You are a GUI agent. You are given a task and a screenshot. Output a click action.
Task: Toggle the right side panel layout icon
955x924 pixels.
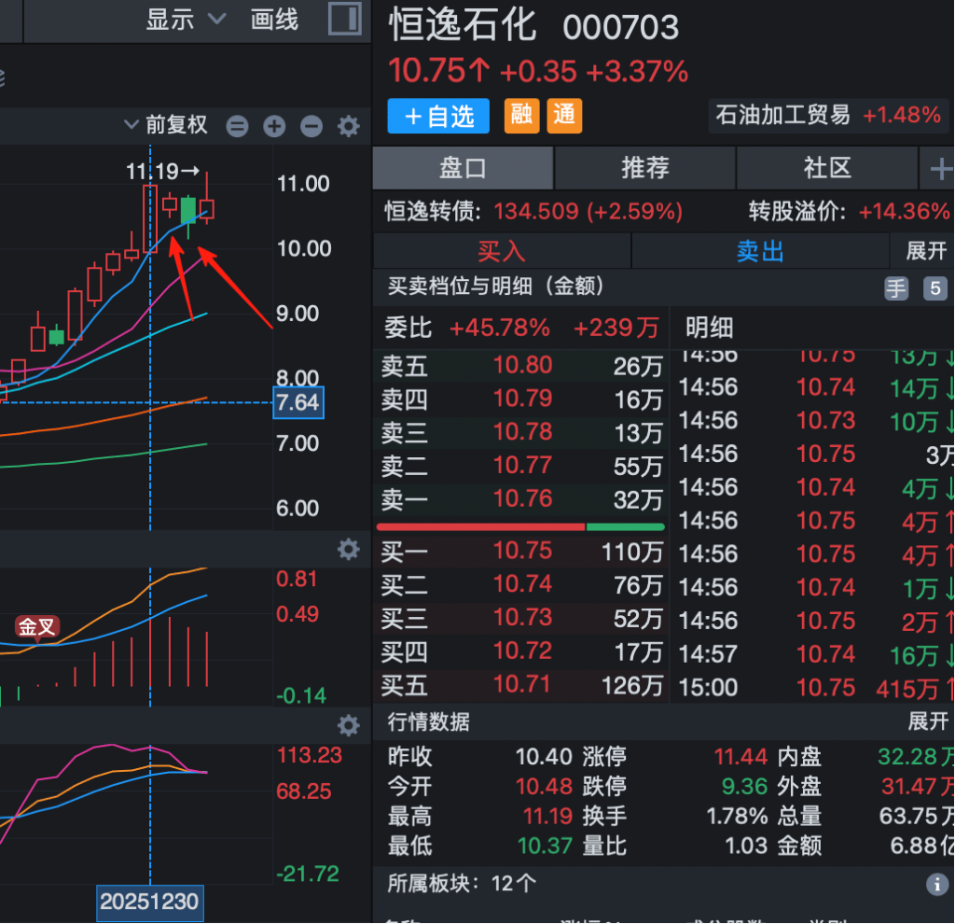tap(345, 20)
